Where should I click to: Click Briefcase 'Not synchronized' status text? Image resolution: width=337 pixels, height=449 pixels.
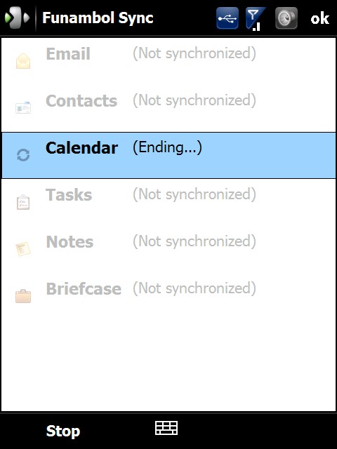tap(194, 288)
